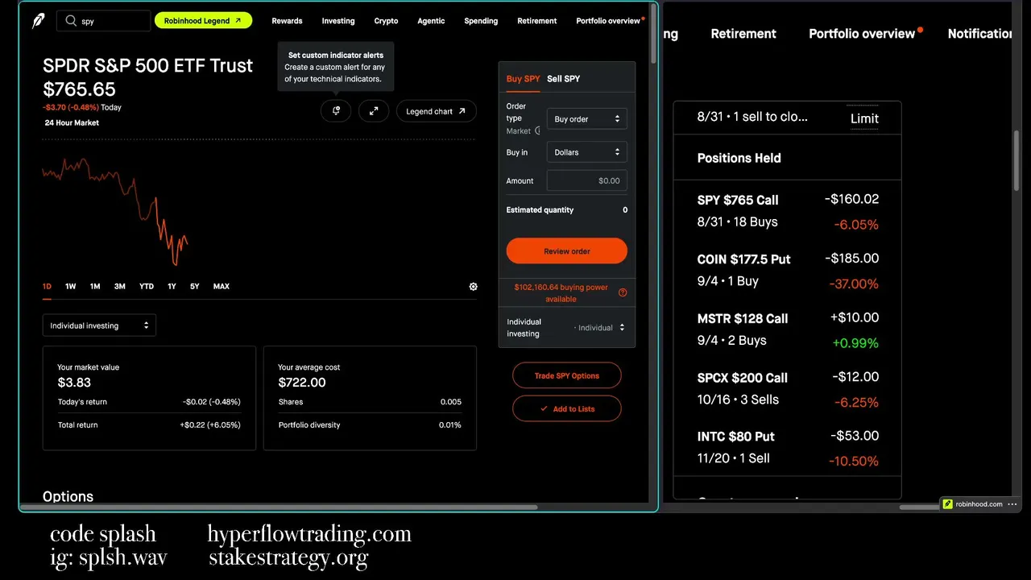Click the buying power help icon

[x=622, y=292]
